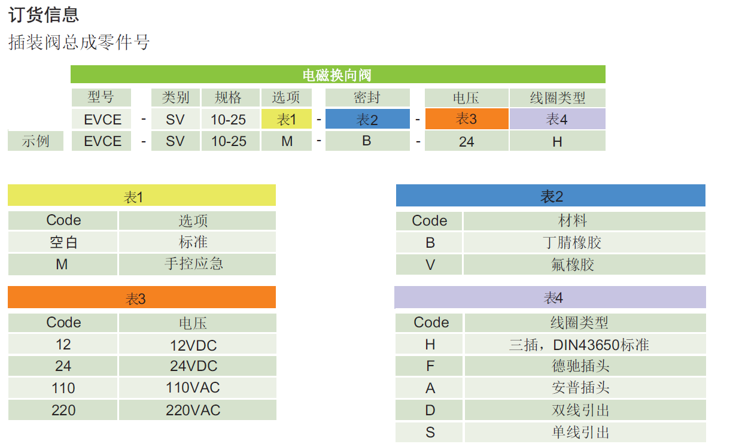Click the green 电磁换向阀 header bar

click(x=337, y=75)
